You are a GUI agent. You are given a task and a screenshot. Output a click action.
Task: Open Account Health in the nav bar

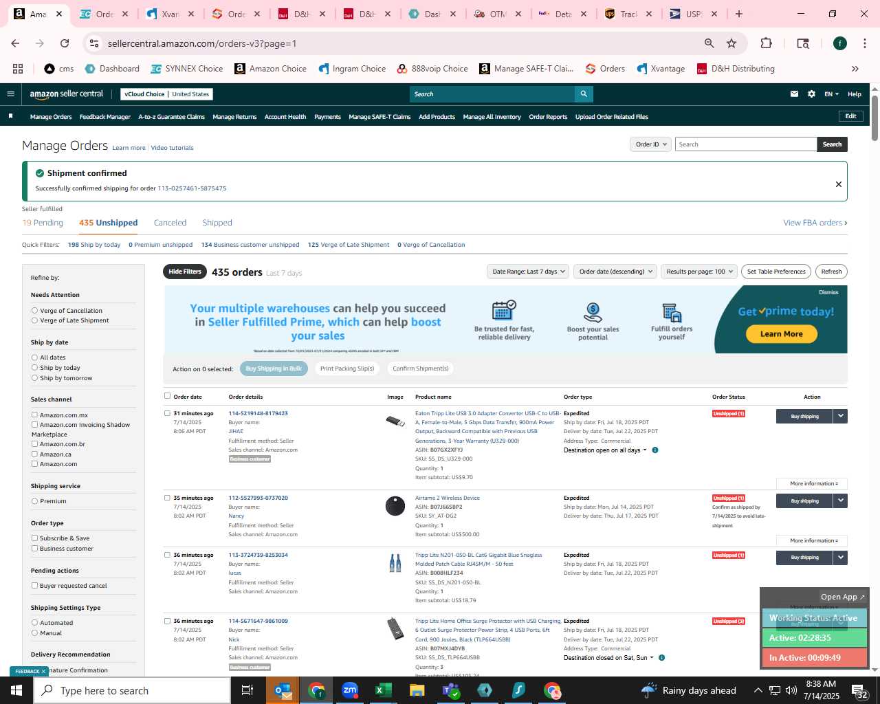coord(285,117)
